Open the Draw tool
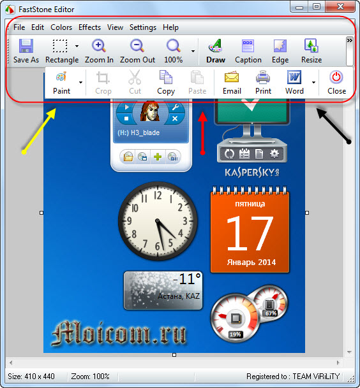The image size is (360, 388). pos(216,51)
